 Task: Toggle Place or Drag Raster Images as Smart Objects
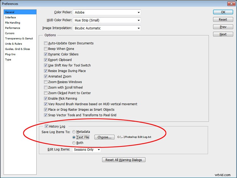46,110
